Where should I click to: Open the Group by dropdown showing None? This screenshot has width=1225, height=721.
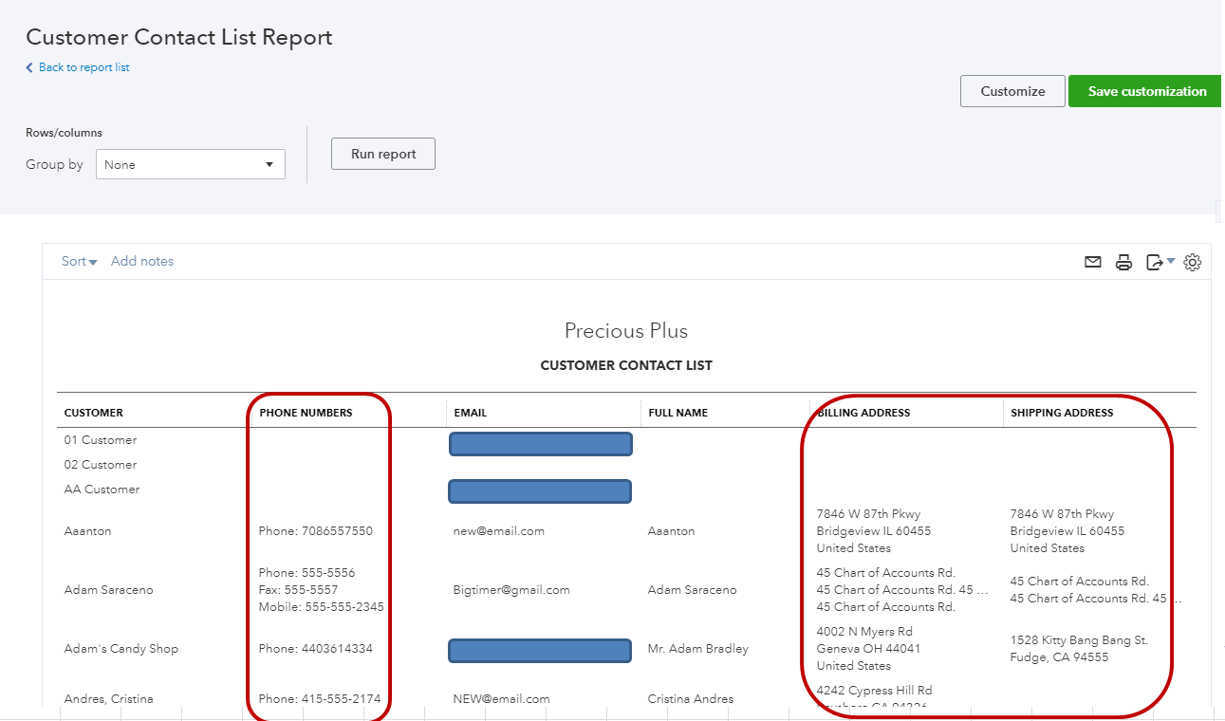click(x=190, y=163)
